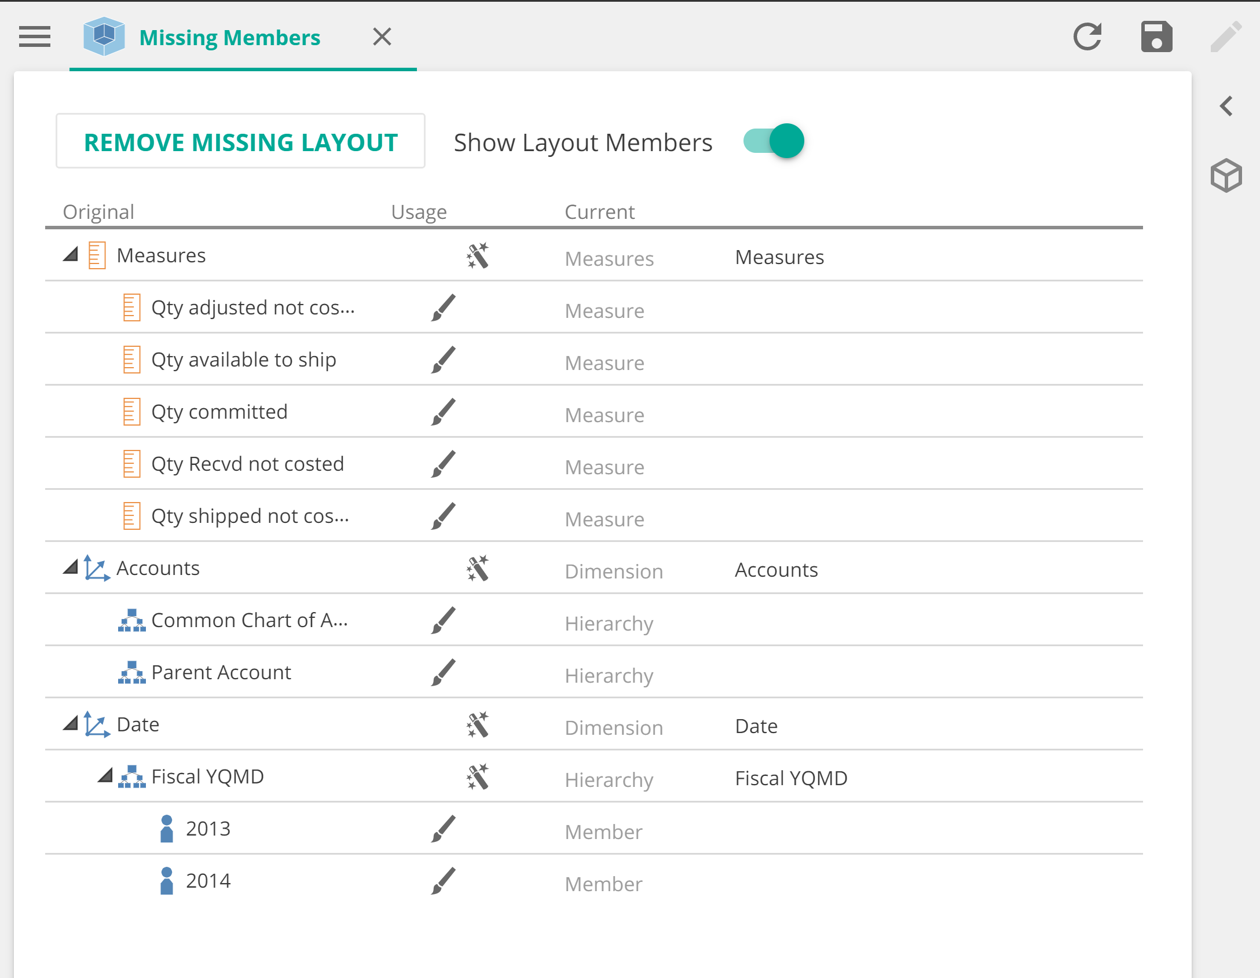The width and height of the screenshot is (1260, 978).
Task: Select the Parent Account hierarchy
Action: [221, 672]
